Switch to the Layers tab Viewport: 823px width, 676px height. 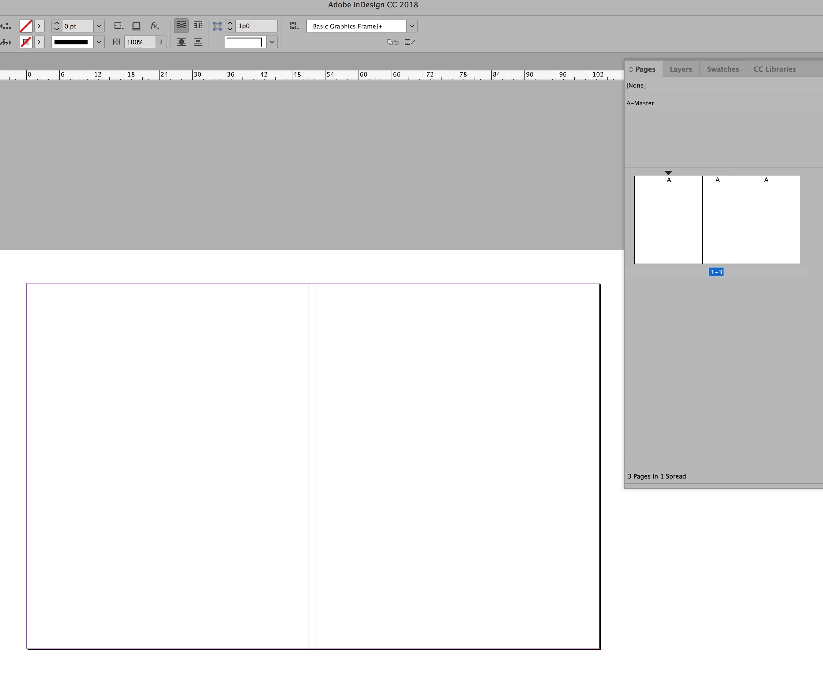click(681, 69)
